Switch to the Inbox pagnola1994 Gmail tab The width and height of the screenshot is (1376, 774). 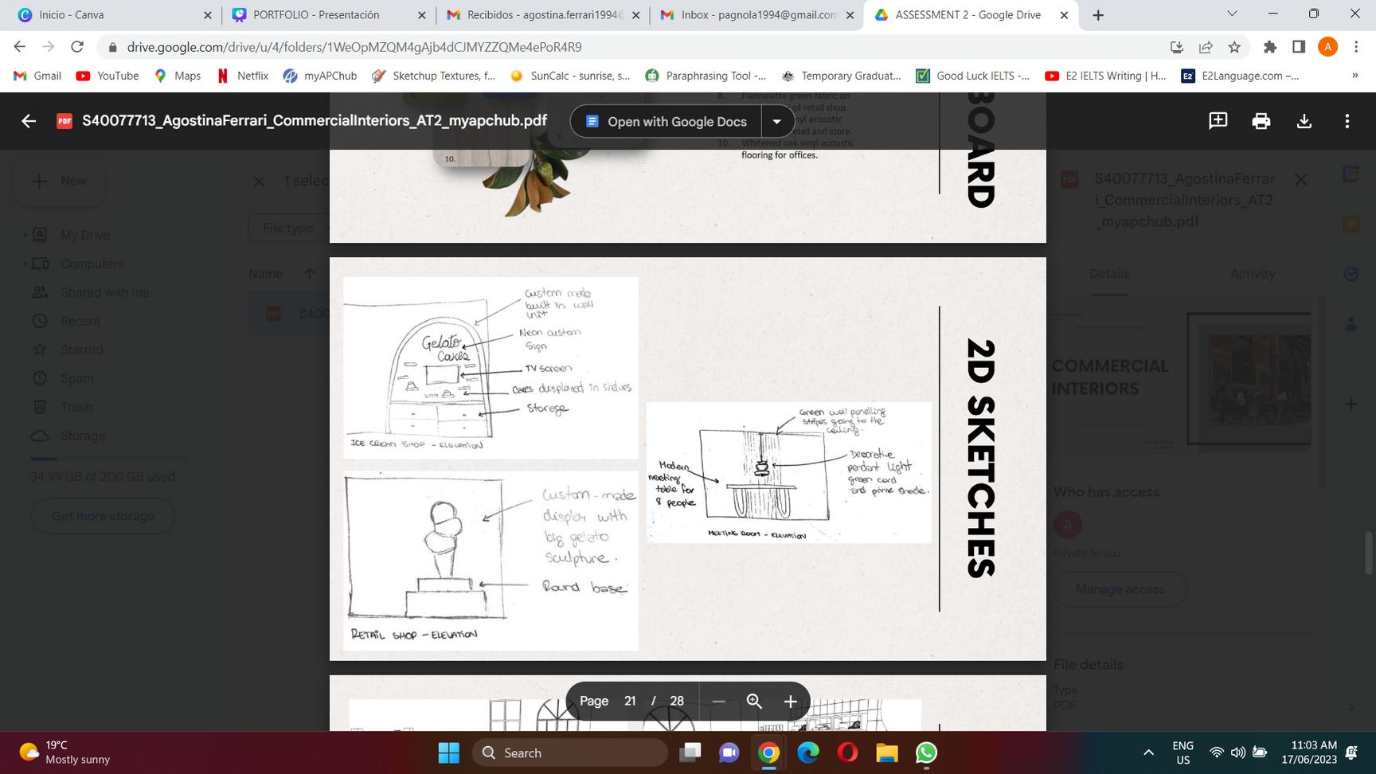coord(756,15)
